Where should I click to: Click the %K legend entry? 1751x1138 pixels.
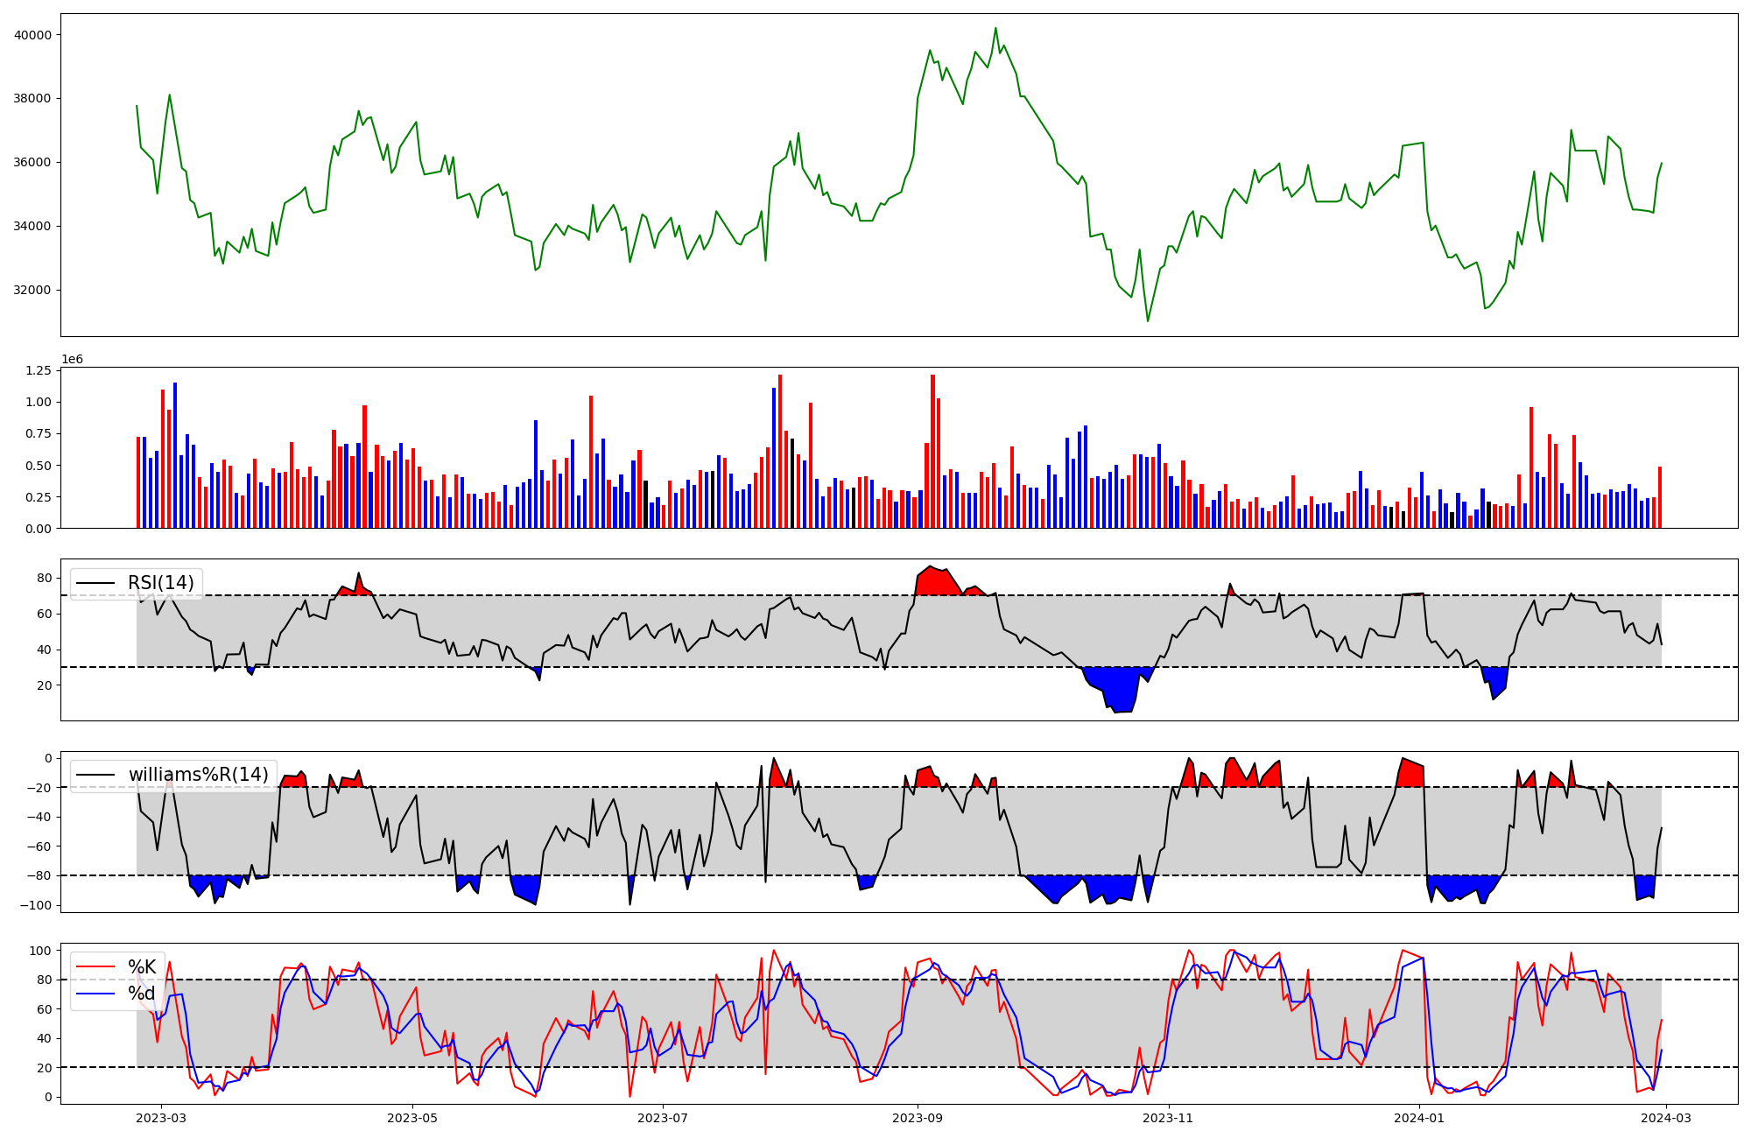pos(141,967)
